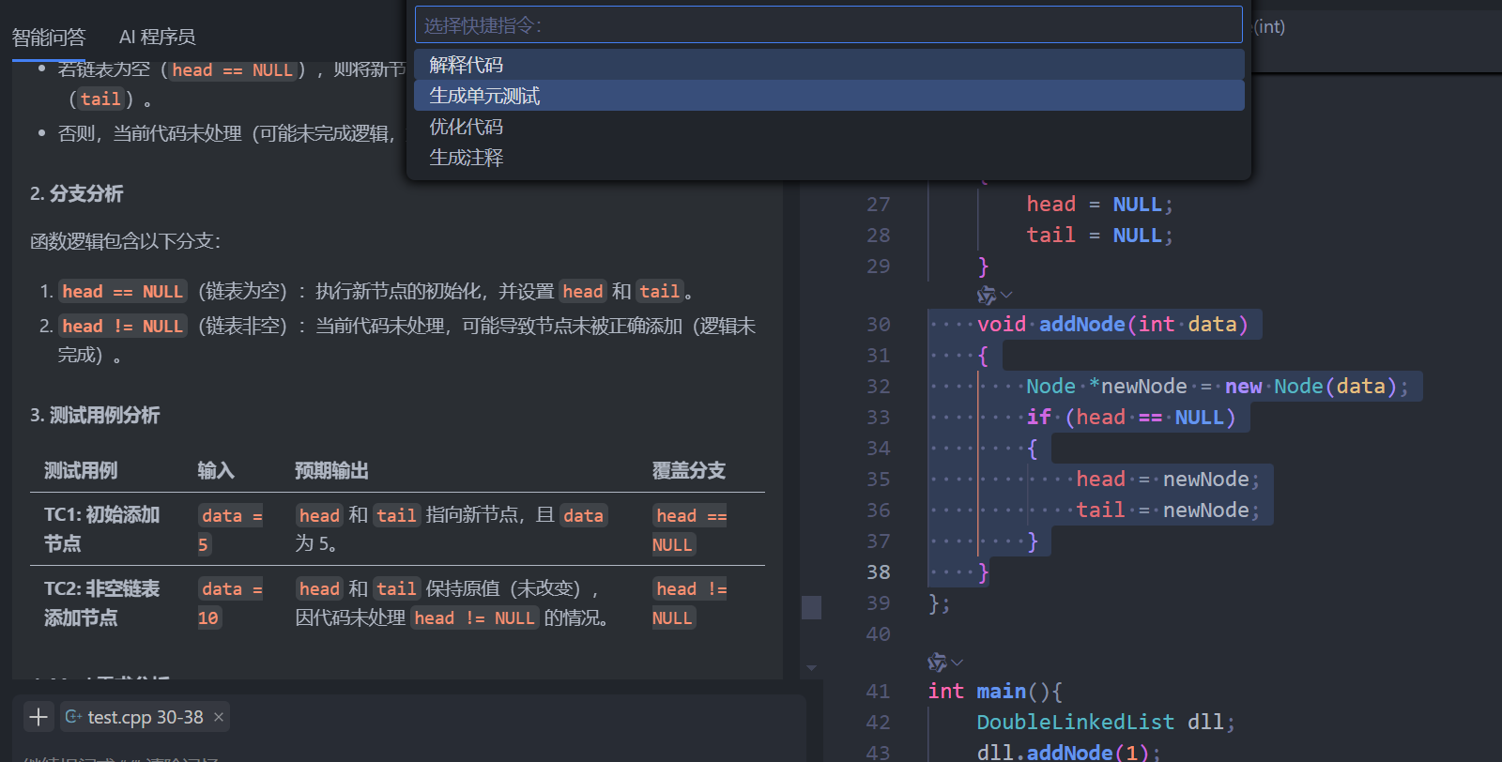
Task: Switch to the AI 程序员 tab
Action: pos(158,37)
